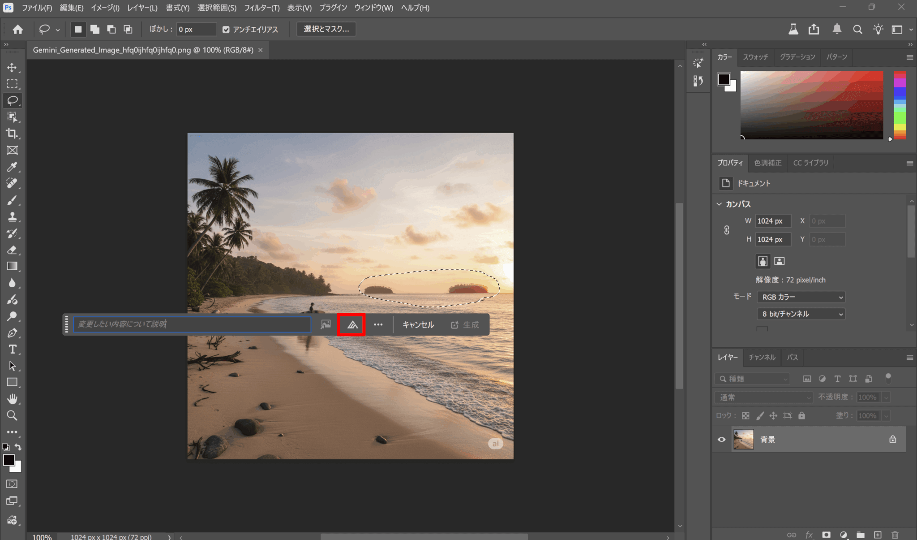Screen dimensions: 917x540
Task: Click the hue spectrum strip in color panel
Action: tap(900, 105)
